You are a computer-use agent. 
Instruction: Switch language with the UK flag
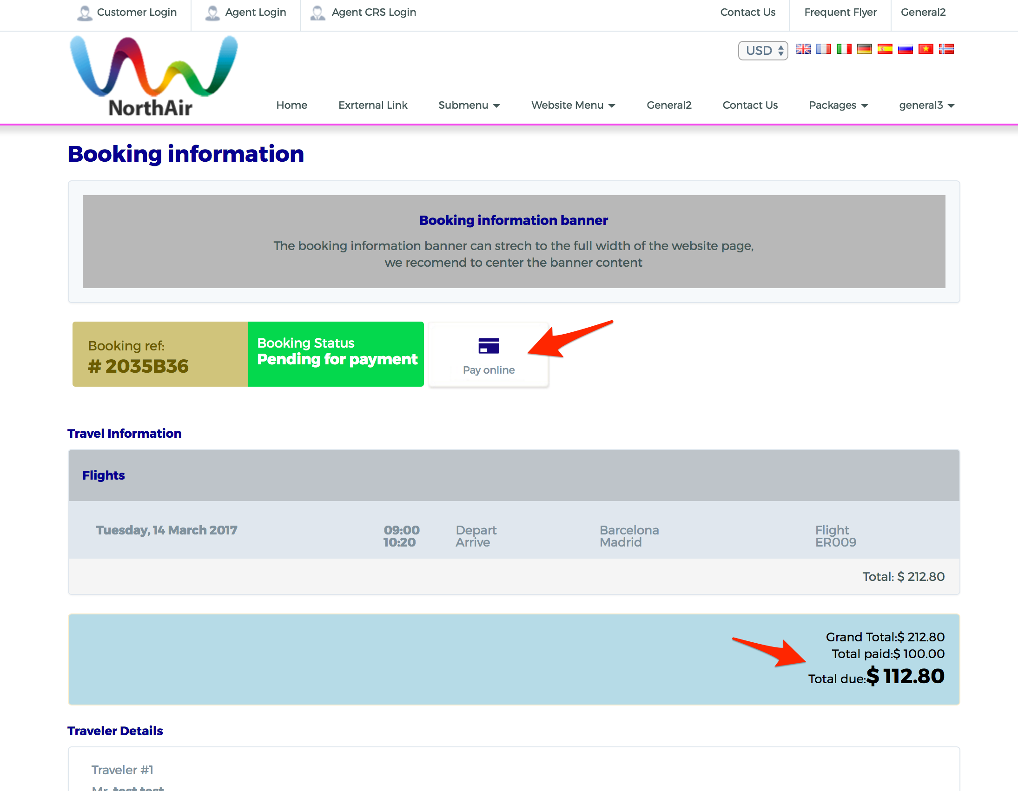(803, 49)
